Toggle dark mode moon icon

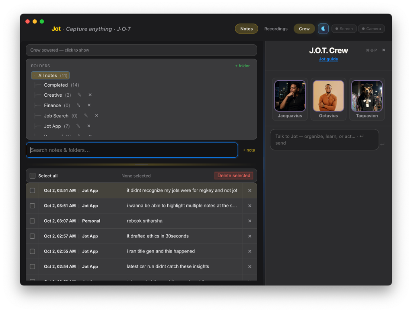pos(323,29)
